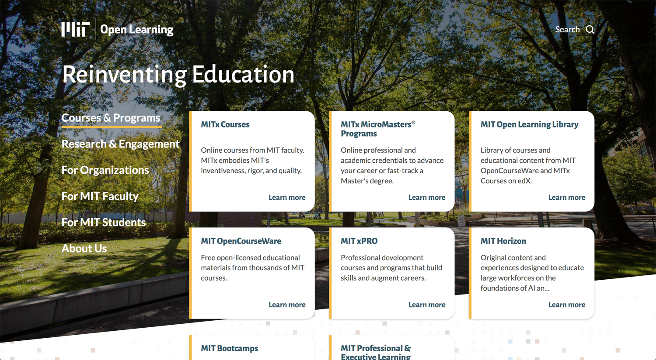Click MIT OpenCourseWare description text
This screenshot has width=656, height=360.
coord(252,267)
